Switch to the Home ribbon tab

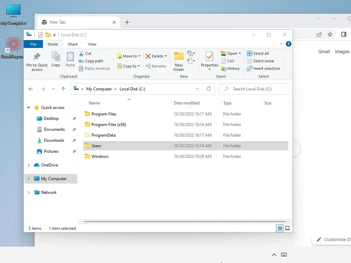tap(52, 44)
